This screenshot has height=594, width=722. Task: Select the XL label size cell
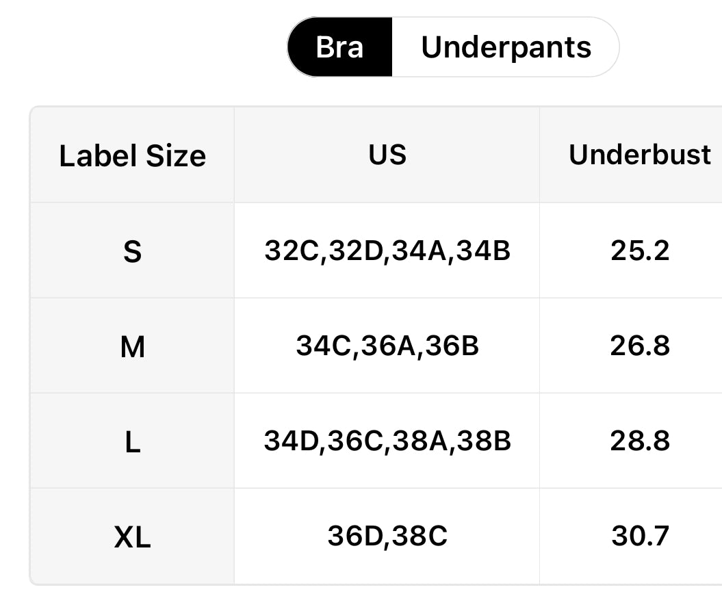click(x=132, y=537)
